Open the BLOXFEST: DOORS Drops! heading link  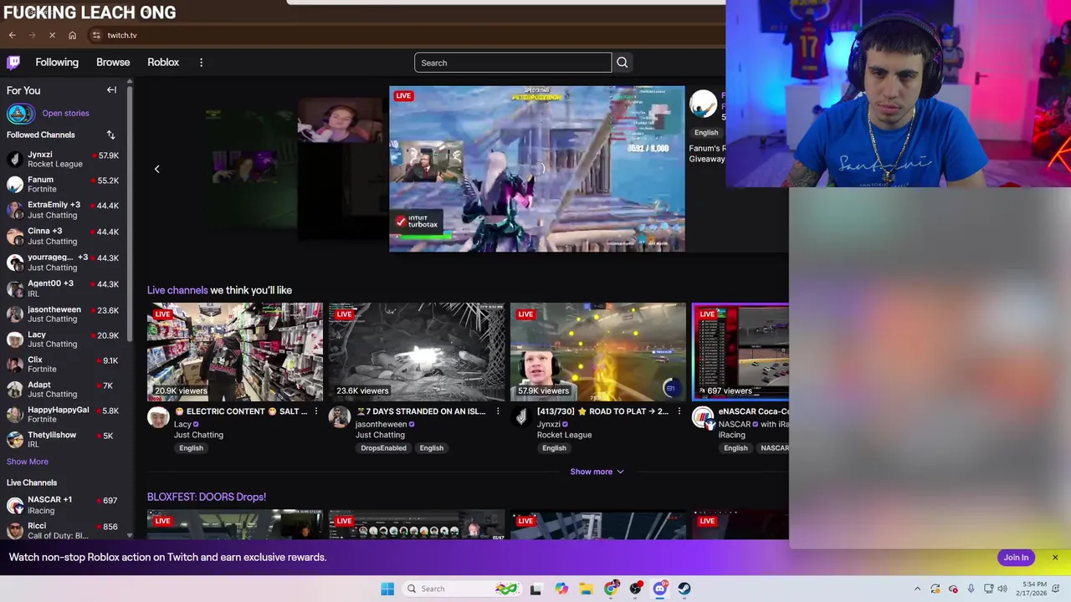tap(207, 497)
